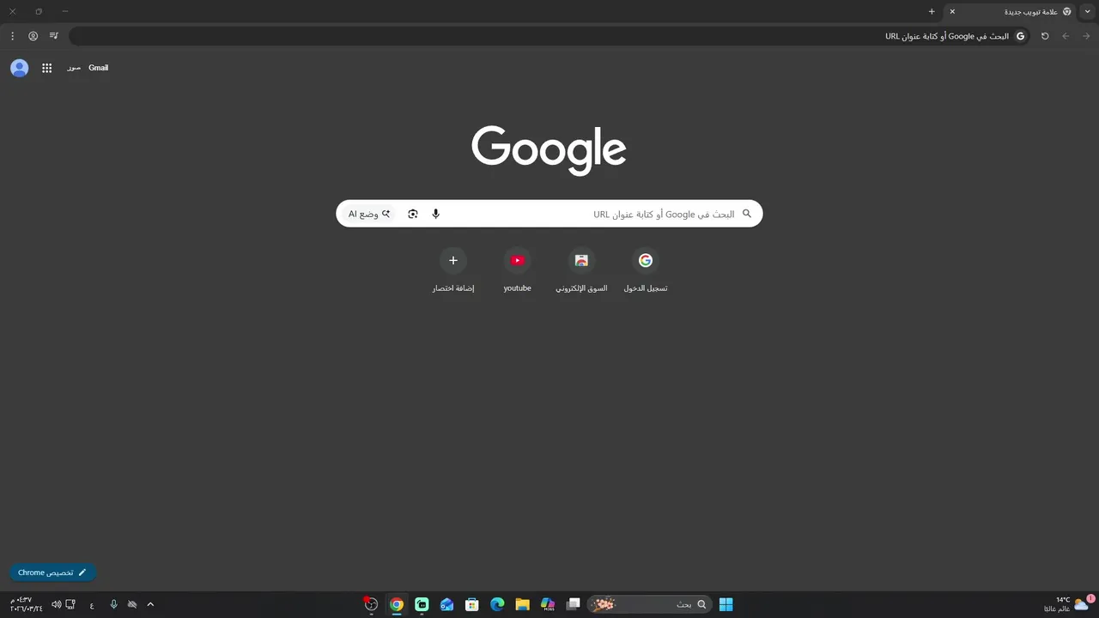1099x618 pixels.
Task: Open Microsoft Store from taskbar
Action: (471, 604)
